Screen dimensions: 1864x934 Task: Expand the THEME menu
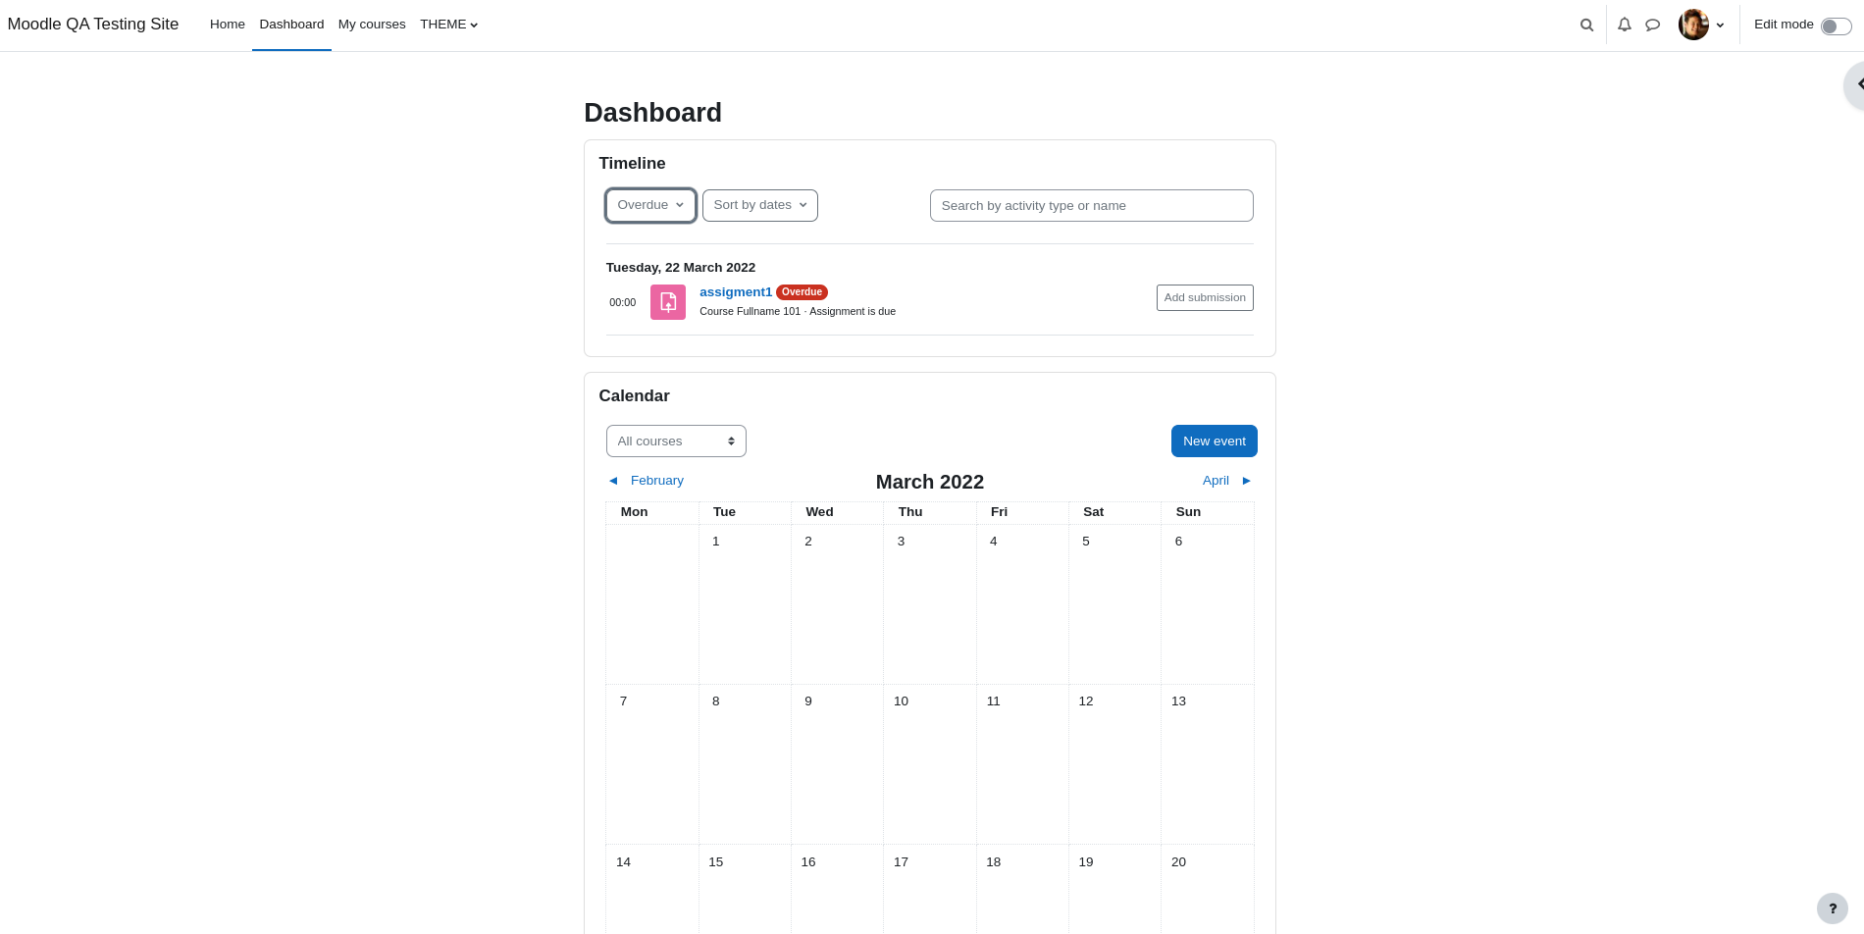pyautogui.click(x=448, y=25)
